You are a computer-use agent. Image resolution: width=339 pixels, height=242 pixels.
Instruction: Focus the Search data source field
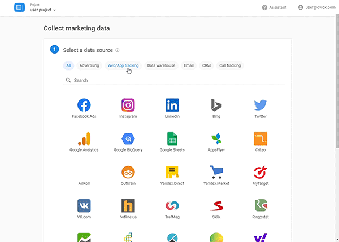click(174, 80)
